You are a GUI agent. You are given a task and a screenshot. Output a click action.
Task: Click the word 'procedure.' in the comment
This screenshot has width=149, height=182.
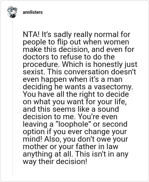pos(42,64)
